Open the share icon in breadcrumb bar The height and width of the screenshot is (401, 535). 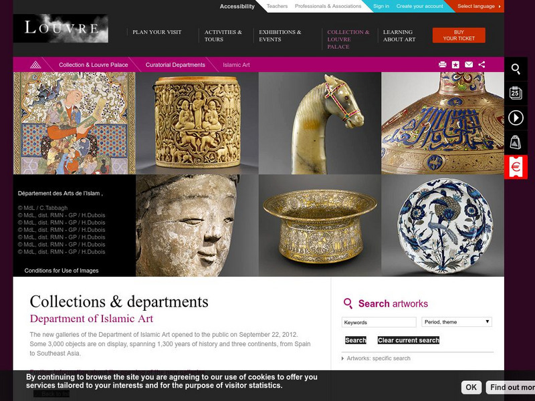pyautogui.click(x=481, y=64)
